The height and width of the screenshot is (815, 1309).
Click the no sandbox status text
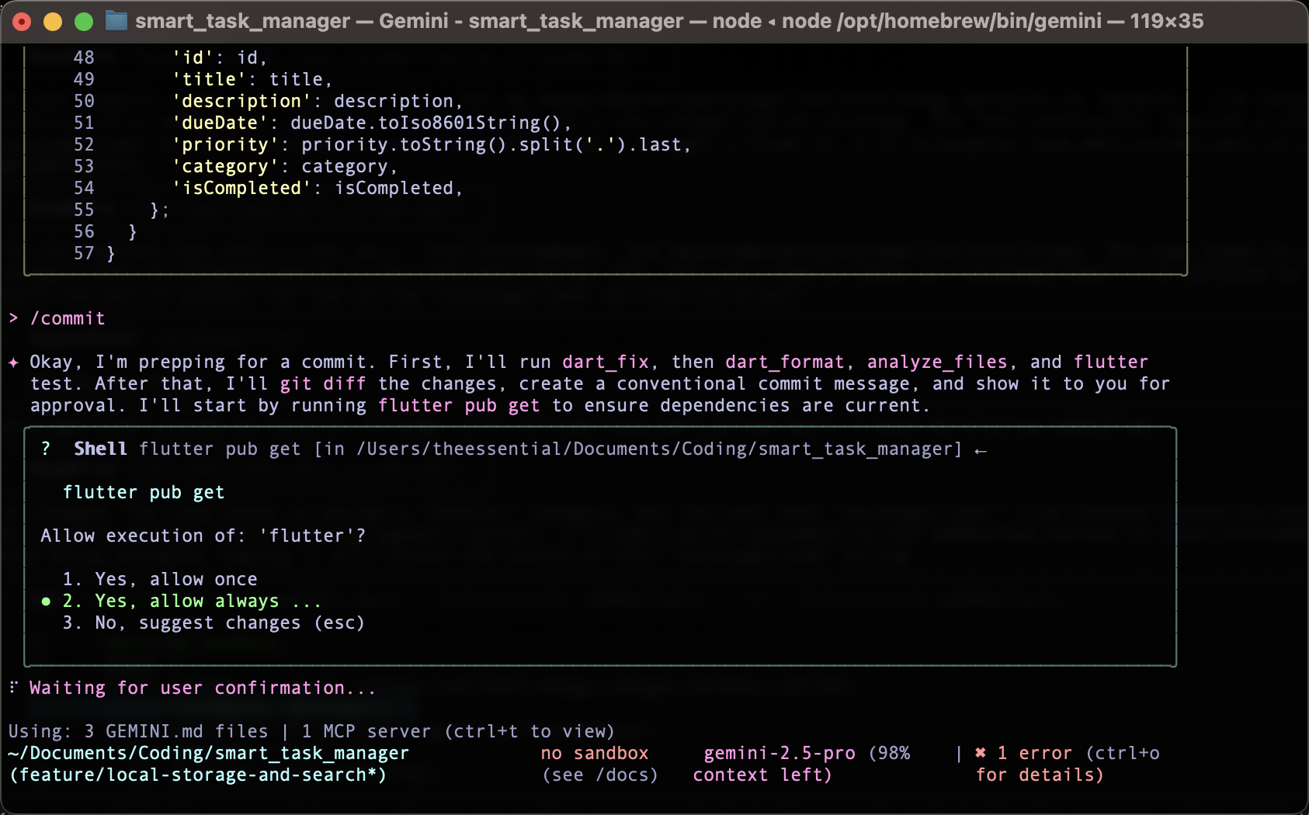(595, 753)
